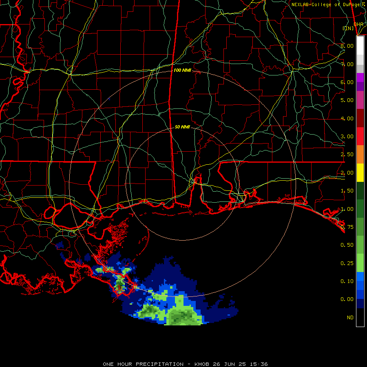
Task: Select the pink legend swatch above 5.00
Action: 360,100
